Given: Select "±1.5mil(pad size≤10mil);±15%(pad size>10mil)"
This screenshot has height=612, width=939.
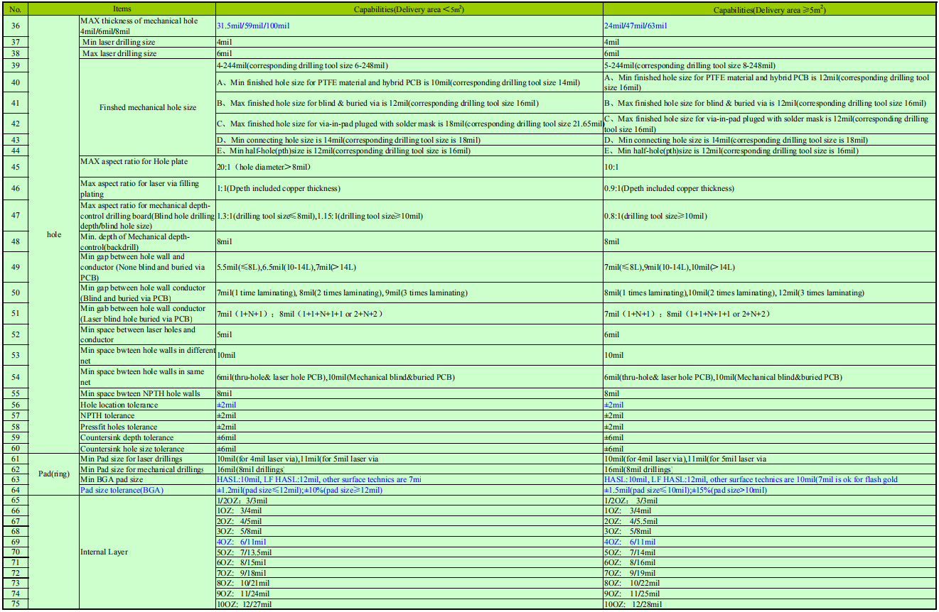Looking at the screenshot, I should pos(769,491).
